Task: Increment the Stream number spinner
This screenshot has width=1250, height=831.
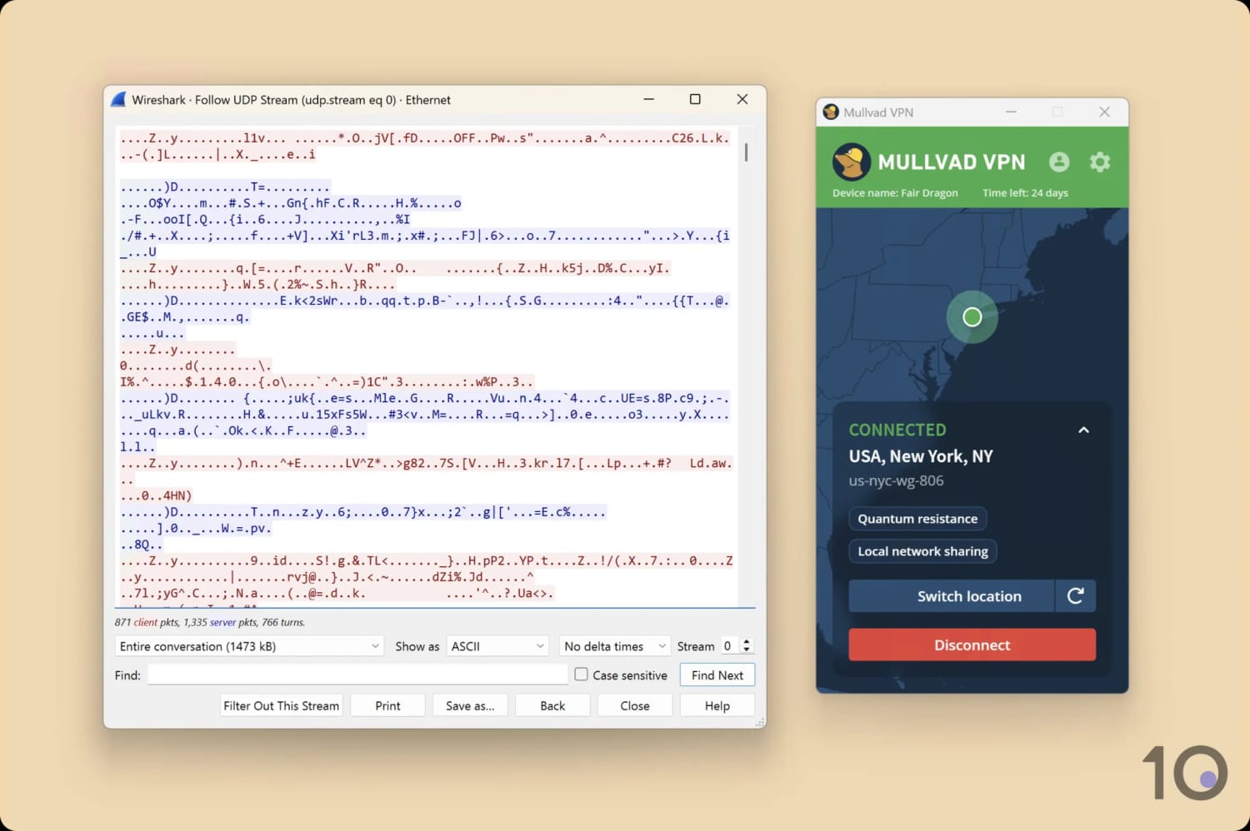Action: pos(747,641)
